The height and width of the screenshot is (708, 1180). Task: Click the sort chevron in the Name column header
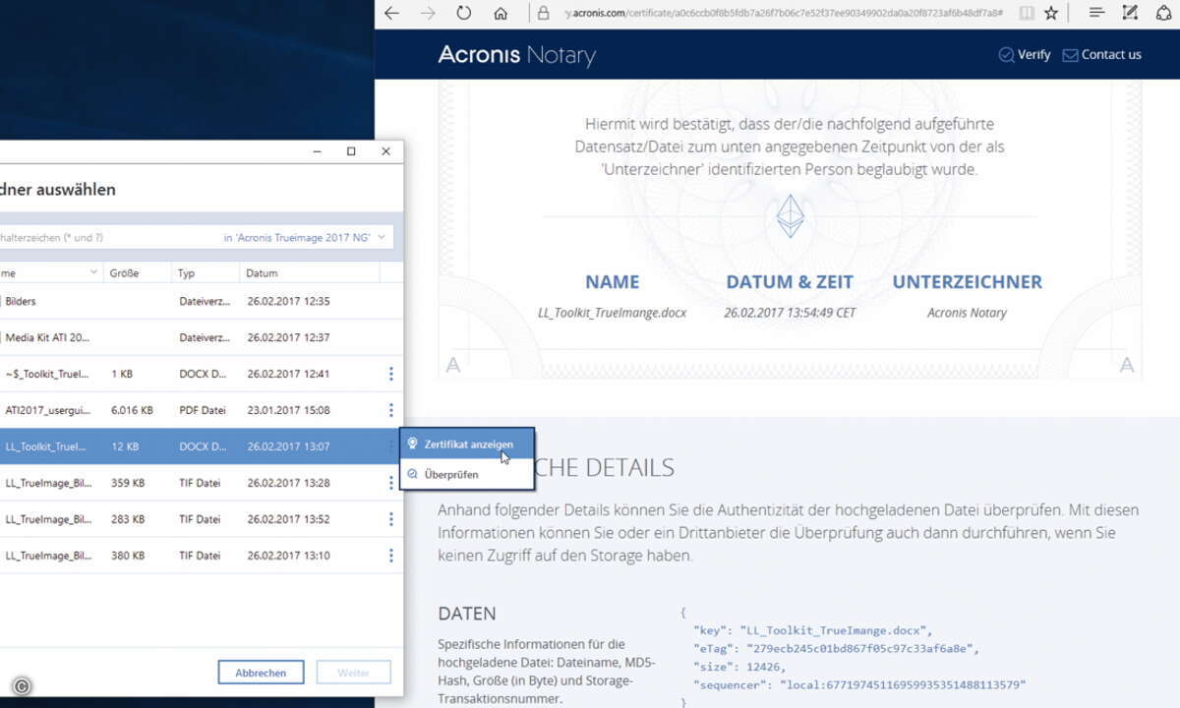click(x=93, y=272)
